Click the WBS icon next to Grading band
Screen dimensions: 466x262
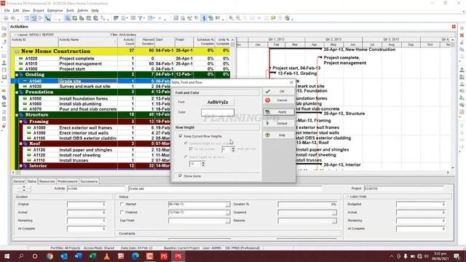(x=21, y=74)
